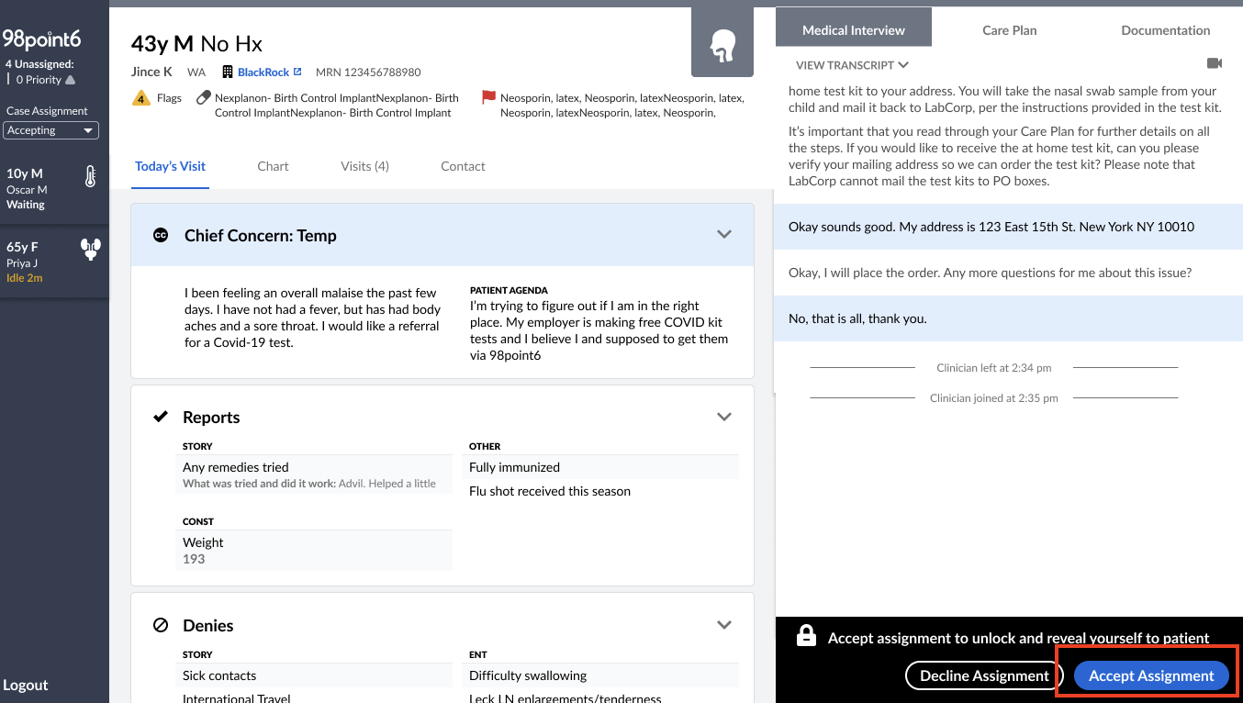Click 'Fully immunized' report row
1243x703 pixels.
pyautogui.click(x=600, y=467)
